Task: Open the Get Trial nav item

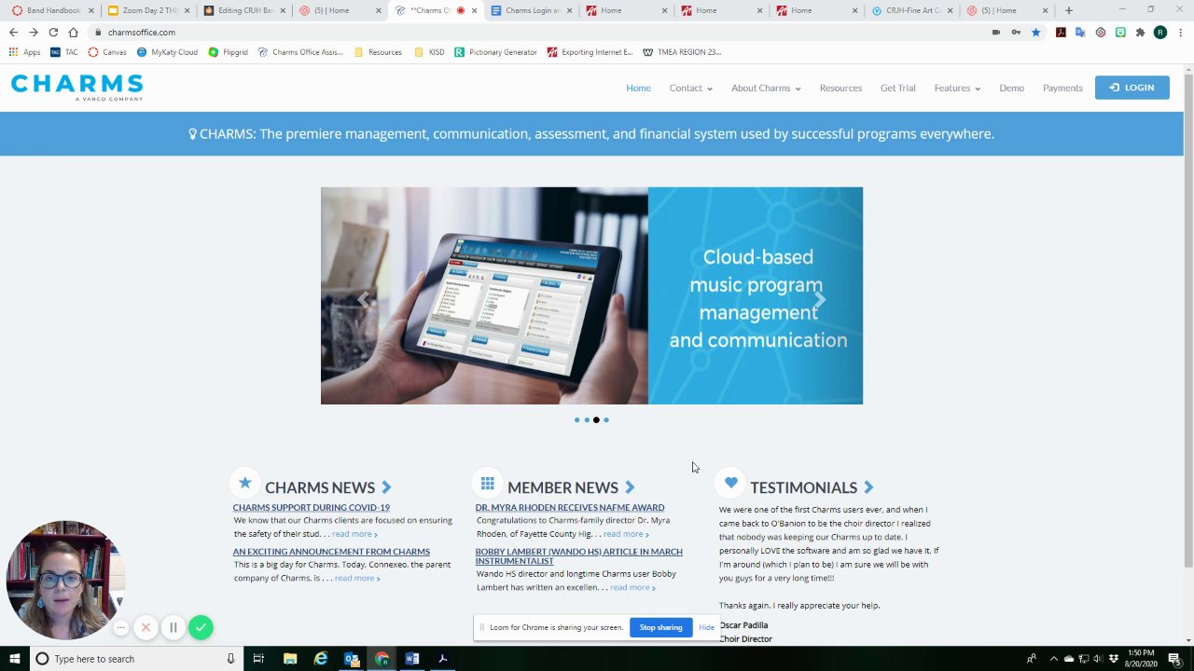Action: [x=898, y=88]
